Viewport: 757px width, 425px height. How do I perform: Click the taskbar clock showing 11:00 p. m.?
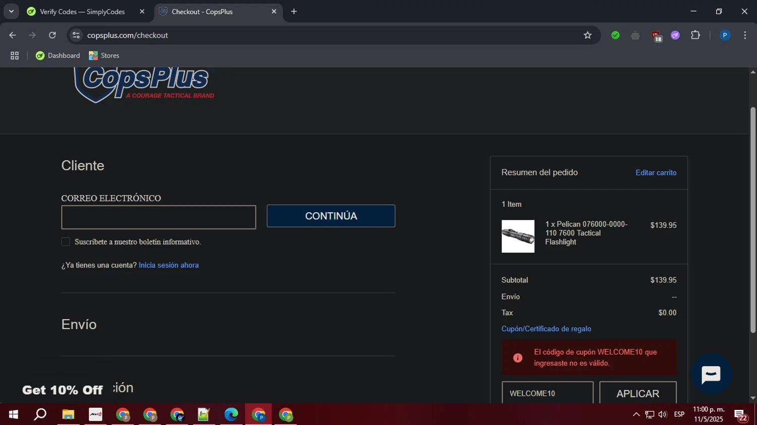(709, 414)
